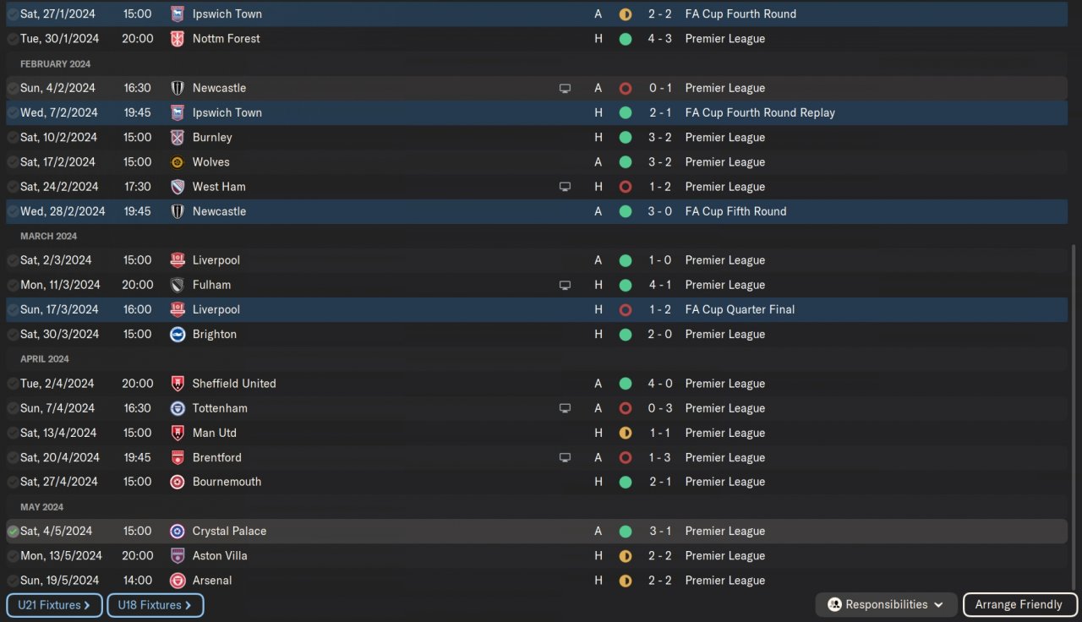
Task: Toggle the checkmark on the Aston Villa fixture
Action: (13, 556)
